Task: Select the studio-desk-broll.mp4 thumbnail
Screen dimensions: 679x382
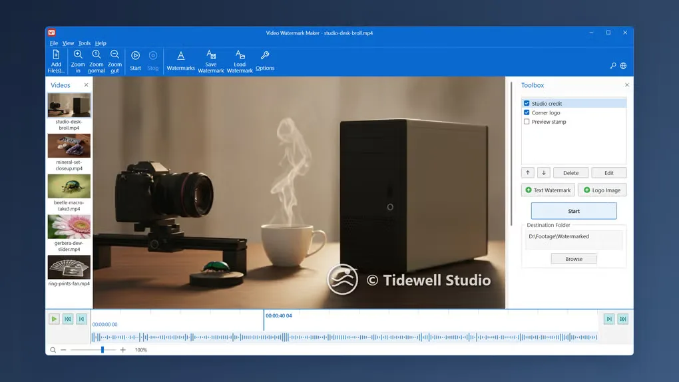Action: pyautogui.click(x=69, y=105)
